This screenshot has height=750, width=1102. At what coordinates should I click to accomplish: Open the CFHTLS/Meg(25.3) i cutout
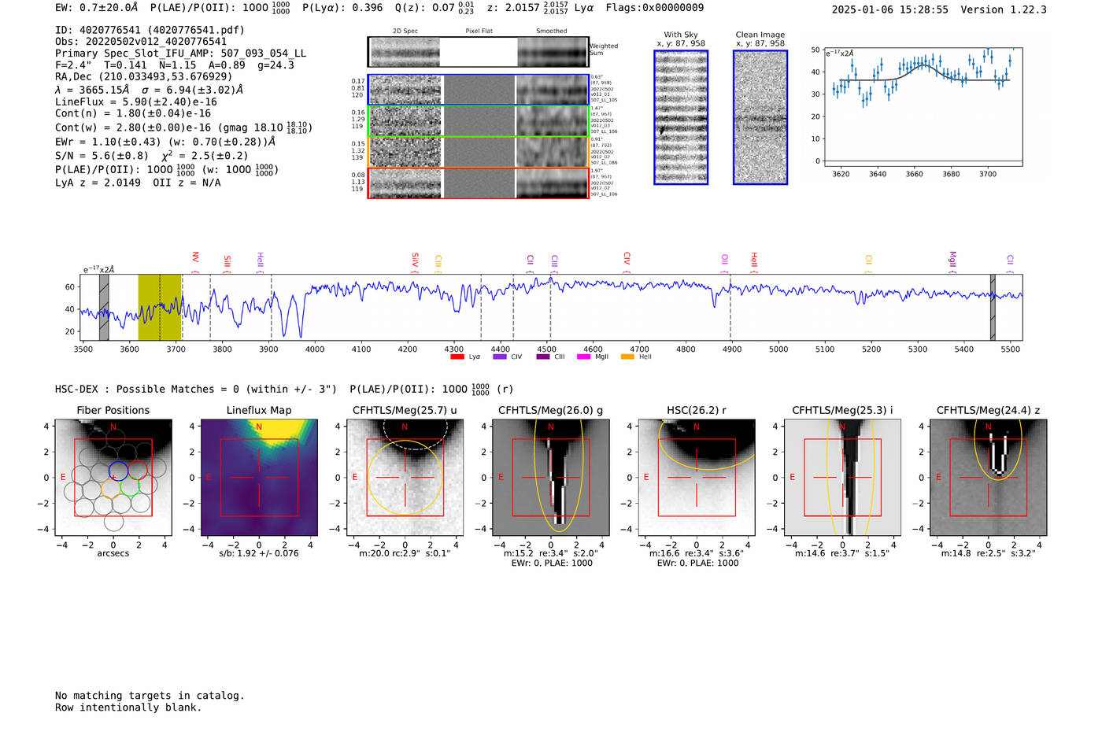pos(842,478)
